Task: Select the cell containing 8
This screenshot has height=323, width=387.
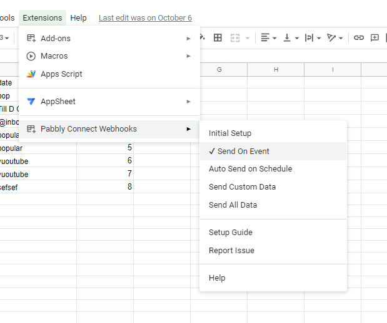Action: (x=105, y=186)
